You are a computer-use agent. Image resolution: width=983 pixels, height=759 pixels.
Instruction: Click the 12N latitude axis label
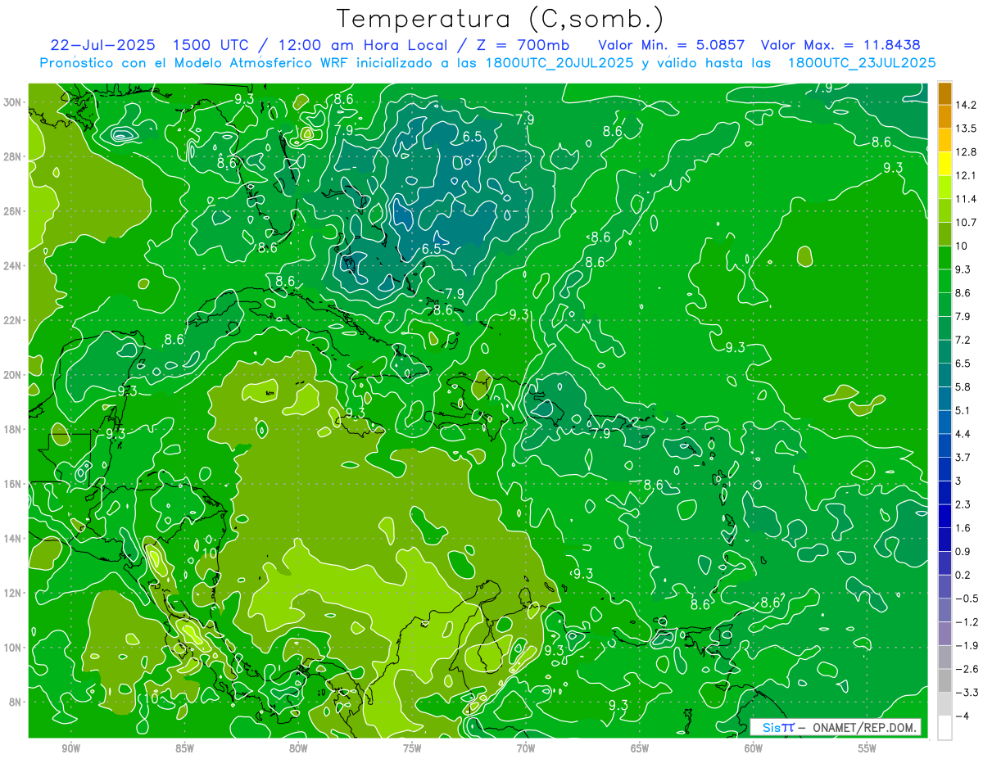tap(13, 593)
